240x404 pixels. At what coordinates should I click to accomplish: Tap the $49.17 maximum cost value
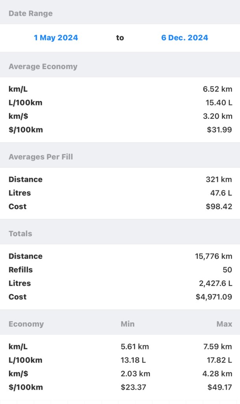[220, 387]
